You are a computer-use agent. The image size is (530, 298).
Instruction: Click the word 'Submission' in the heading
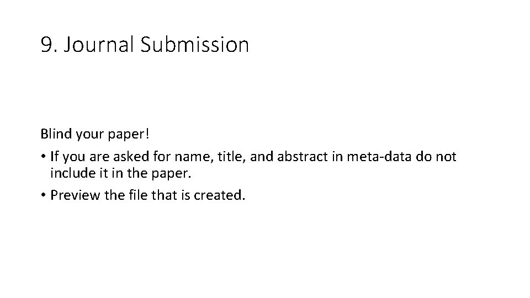[x=194, y=45]
